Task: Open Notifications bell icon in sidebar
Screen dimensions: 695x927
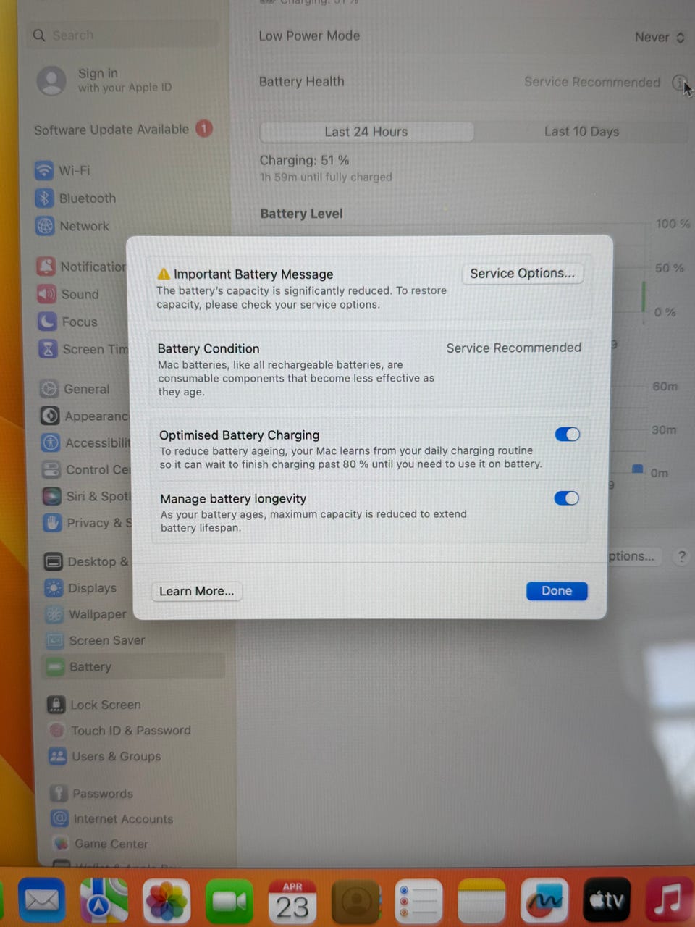Action: (46, 267)
